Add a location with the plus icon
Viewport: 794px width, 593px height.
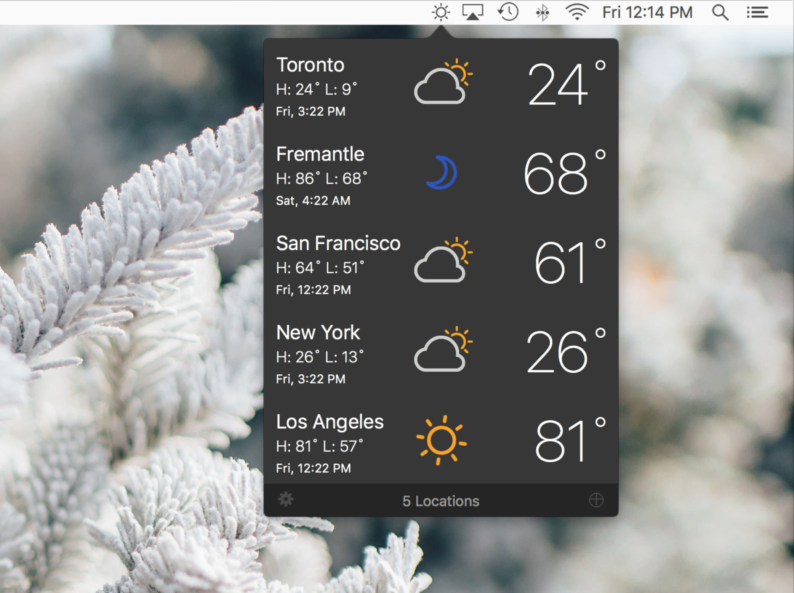point(596,500)
